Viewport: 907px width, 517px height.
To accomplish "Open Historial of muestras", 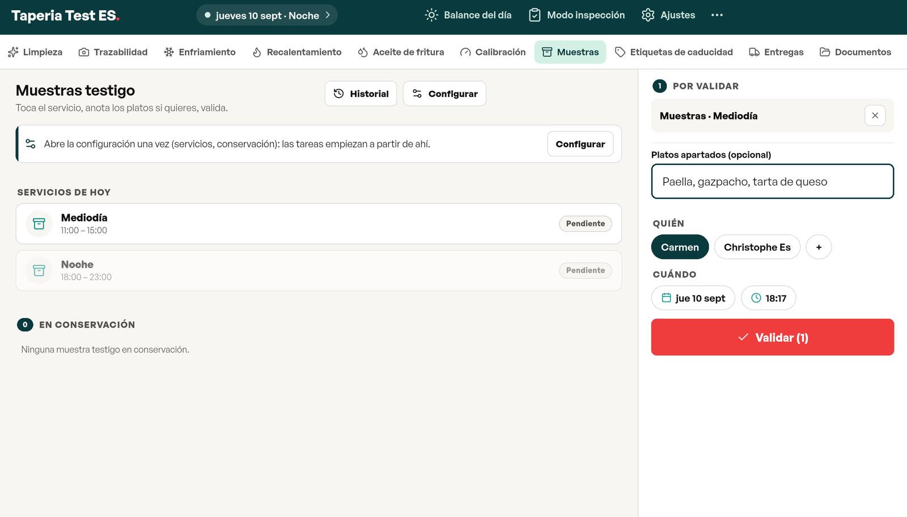I will tap(361, 94).
